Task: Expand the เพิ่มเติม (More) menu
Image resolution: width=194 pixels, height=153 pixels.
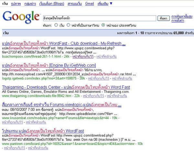Action: pyautogui.click(x=105, y=4)
